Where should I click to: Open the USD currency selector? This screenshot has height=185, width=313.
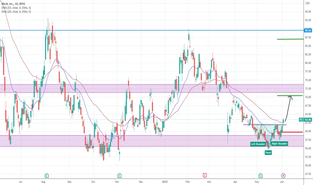308,3
